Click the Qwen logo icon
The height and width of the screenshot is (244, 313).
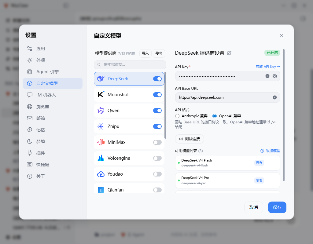pyautogui.click(x=101, y=111)
